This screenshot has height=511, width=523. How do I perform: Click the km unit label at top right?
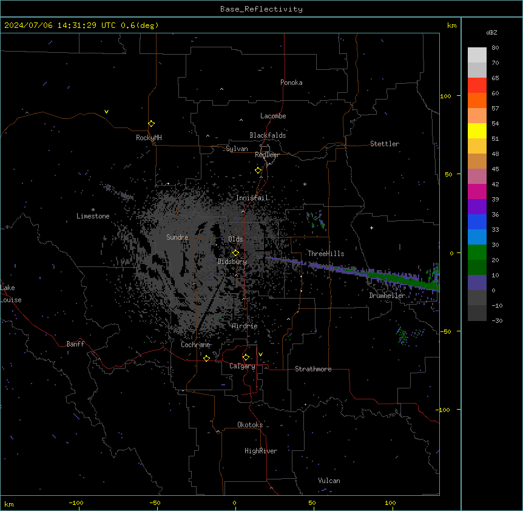(451, 25)
